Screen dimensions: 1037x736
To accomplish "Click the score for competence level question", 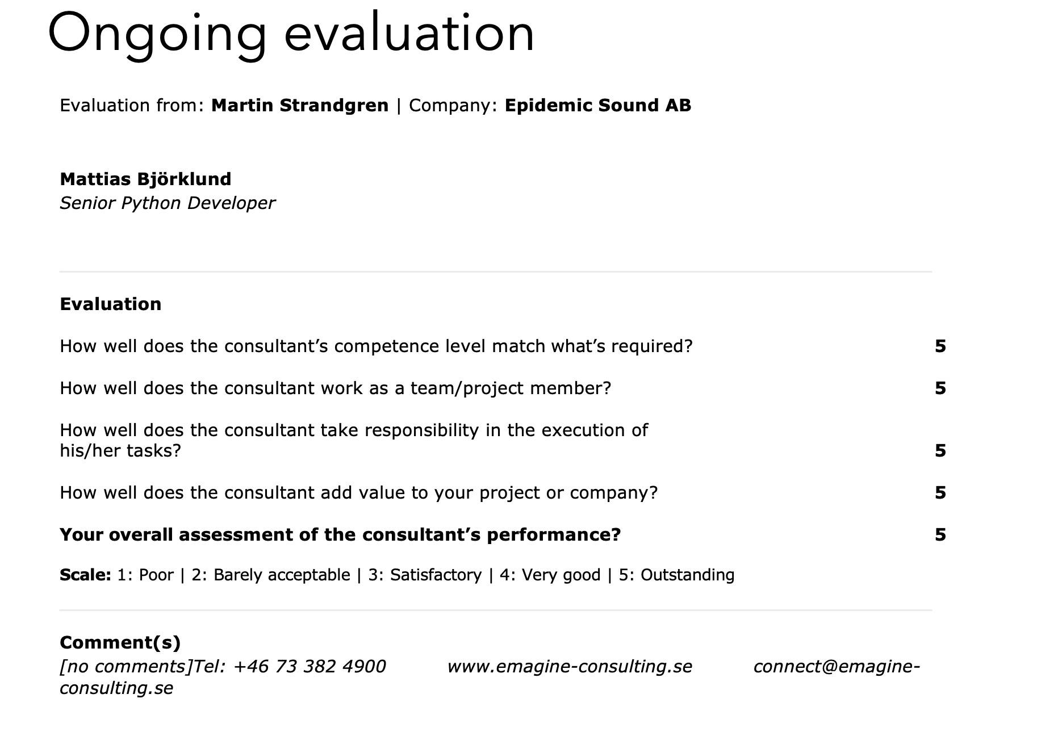I will click(x=940, y=346).
